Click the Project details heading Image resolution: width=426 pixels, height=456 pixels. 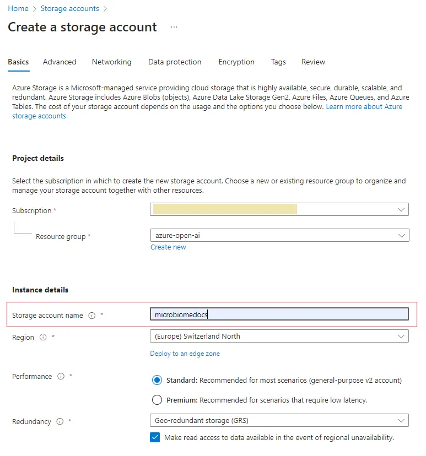point(38,158)
